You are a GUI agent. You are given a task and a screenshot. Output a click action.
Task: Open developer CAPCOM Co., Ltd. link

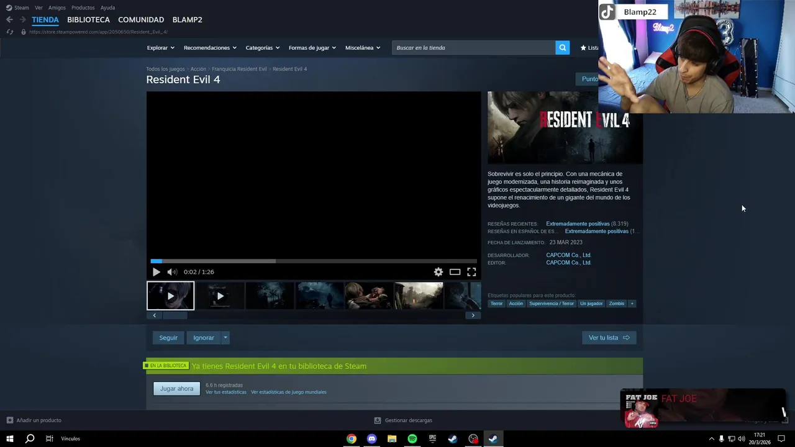point(568,255)
